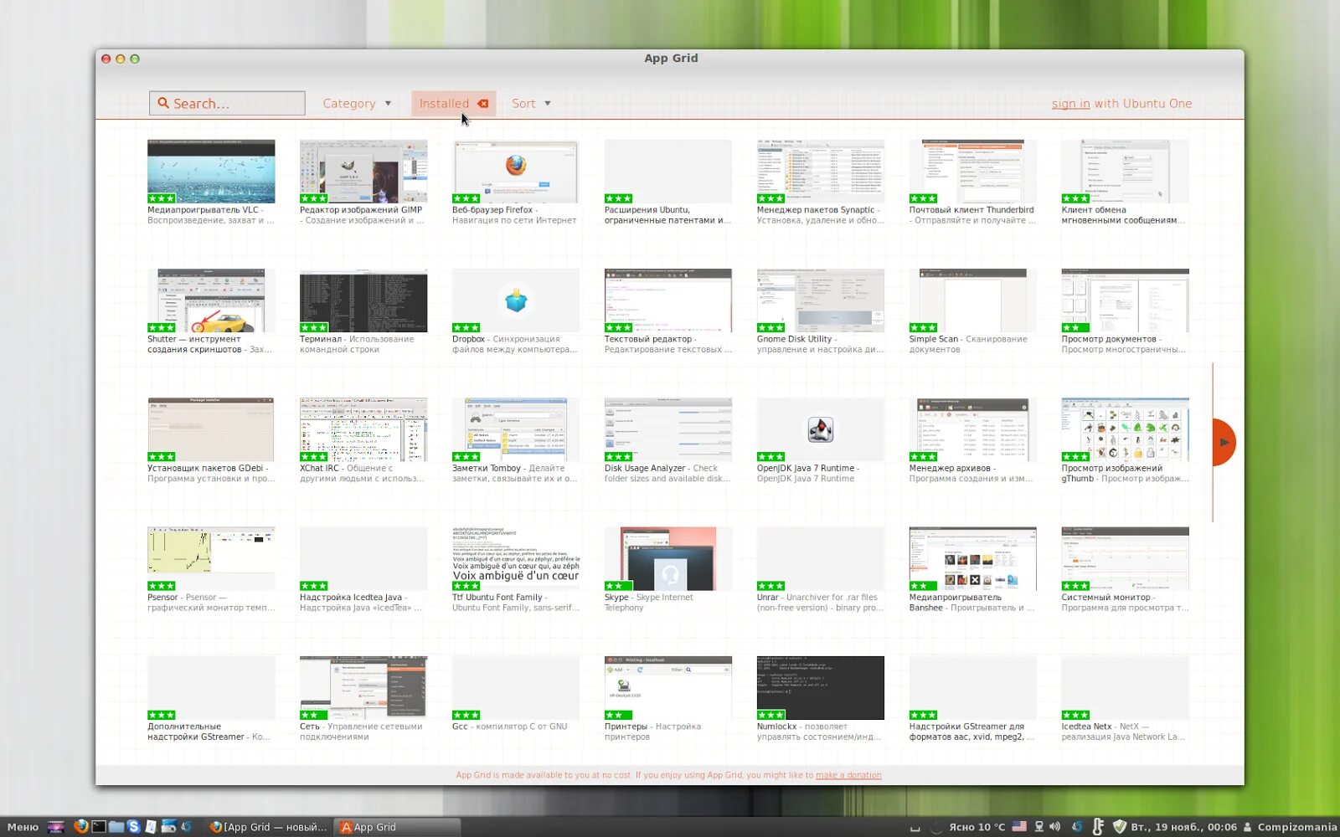
Task: Click the Менеджер архивов title text
Action: (950, 468)
